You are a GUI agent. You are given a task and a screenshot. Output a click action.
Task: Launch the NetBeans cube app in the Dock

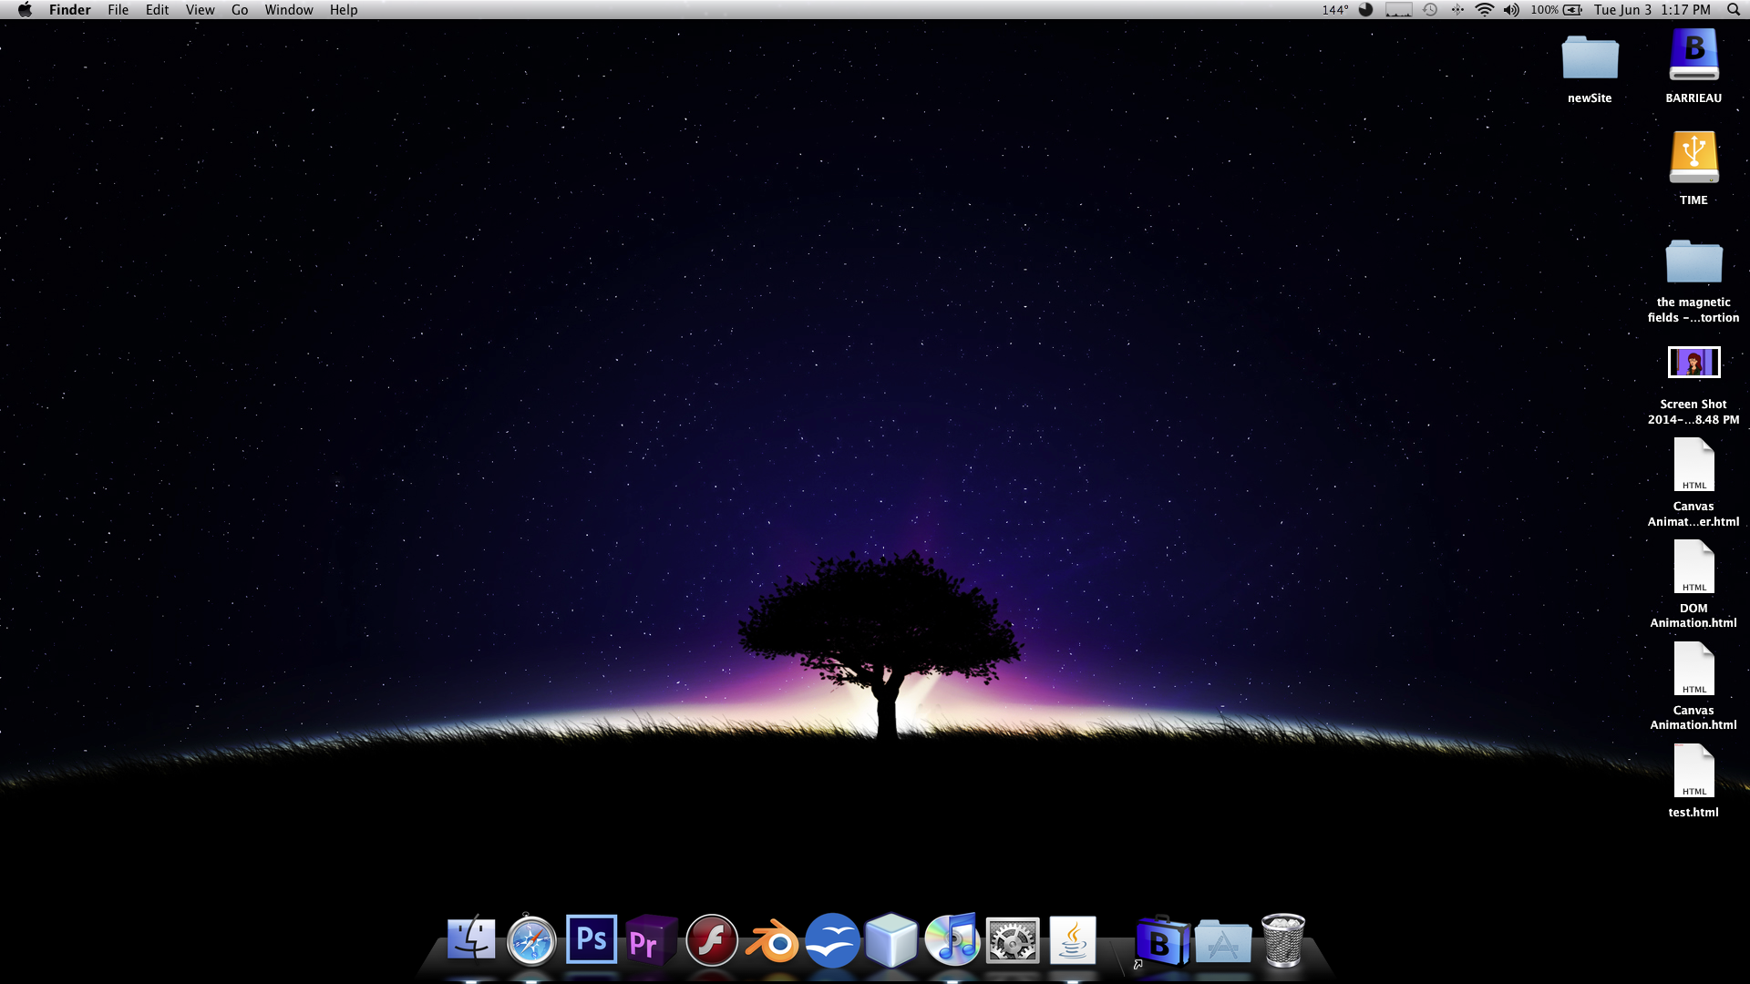coord(891,939)
